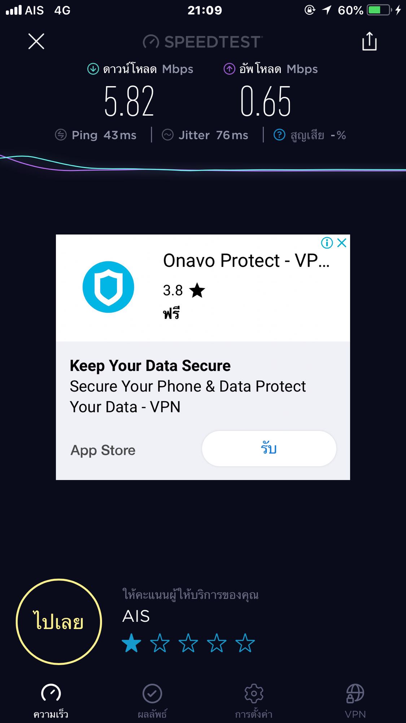This screenshot has width=406, height=723.
Task: Rate AIS two stars
Action: (x=160, y=643)
